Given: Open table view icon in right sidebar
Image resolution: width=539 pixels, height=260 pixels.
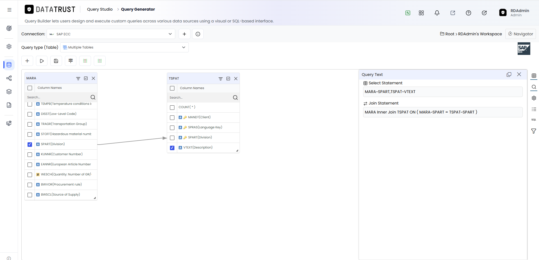Looking at the screenshot, I should (x=534, y=76).
